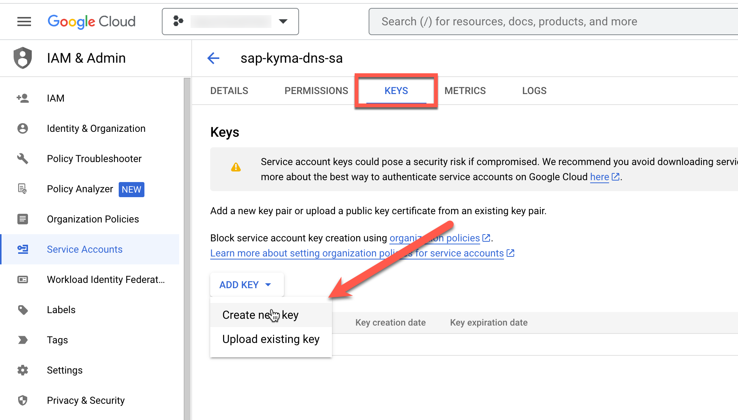Go back with the left arrow
Screen dimensions: 738x420
[214, 58]
